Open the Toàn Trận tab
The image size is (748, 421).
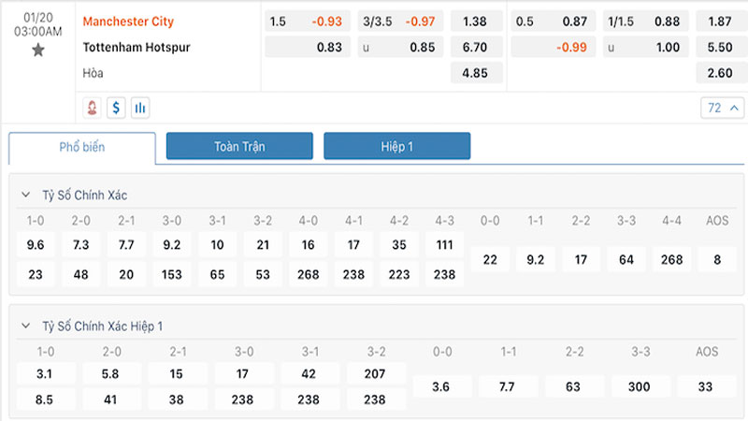239,146
